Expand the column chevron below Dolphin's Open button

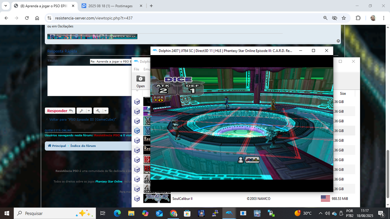point(137,90)
